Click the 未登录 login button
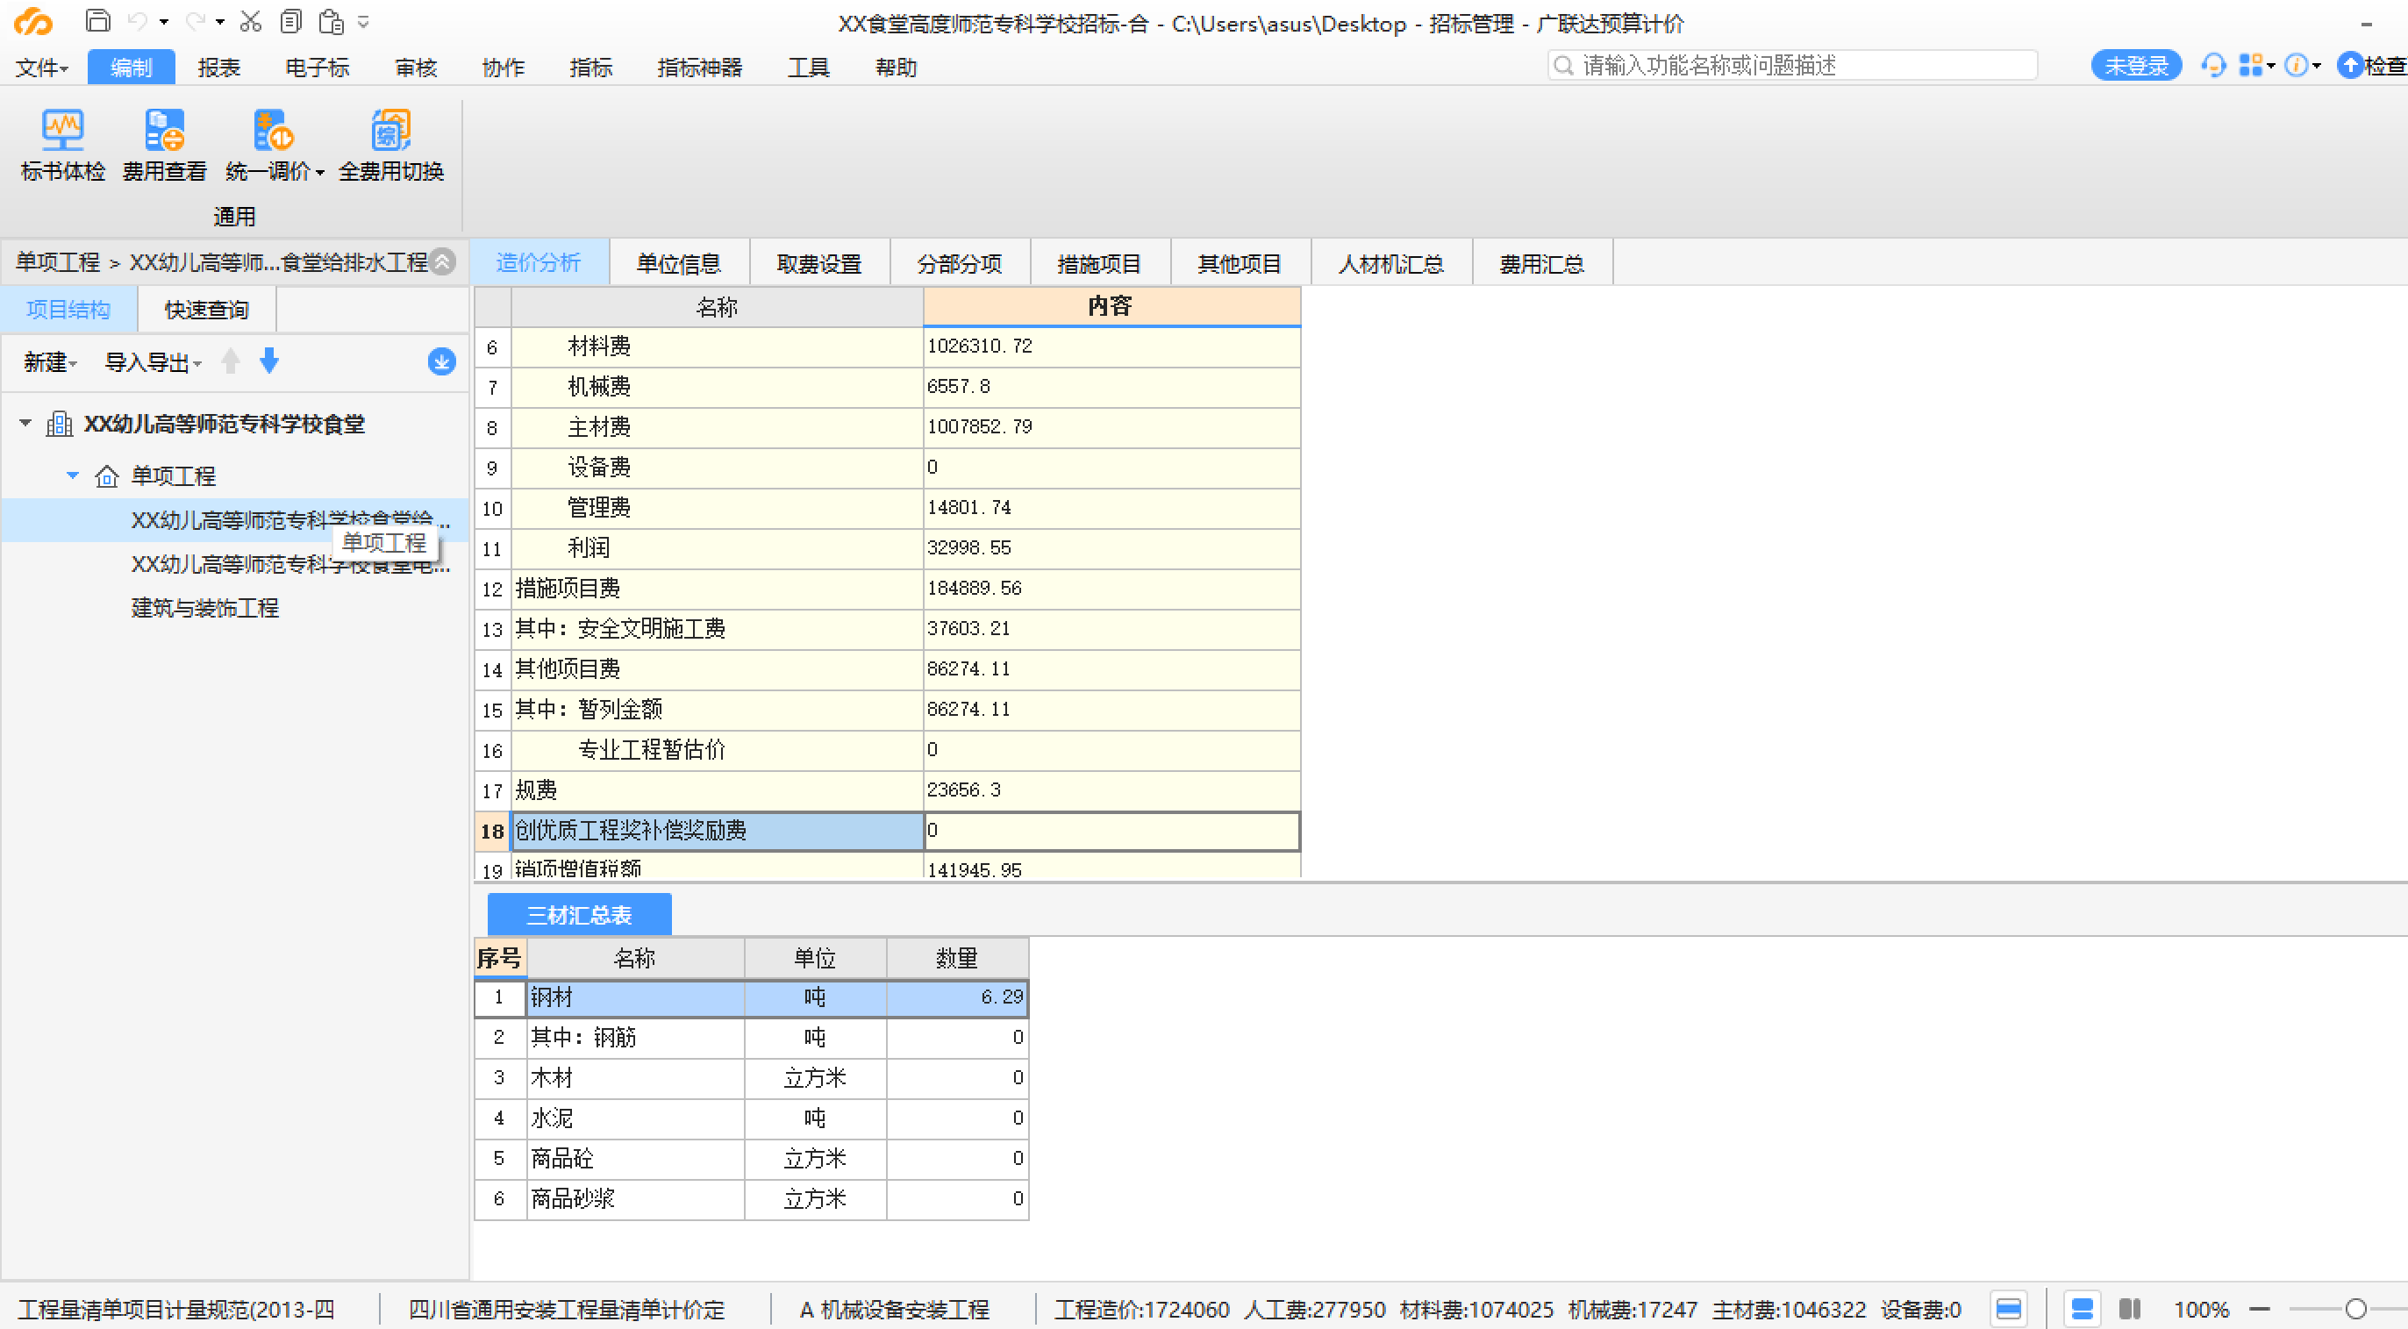 [x=2136, y=66]
